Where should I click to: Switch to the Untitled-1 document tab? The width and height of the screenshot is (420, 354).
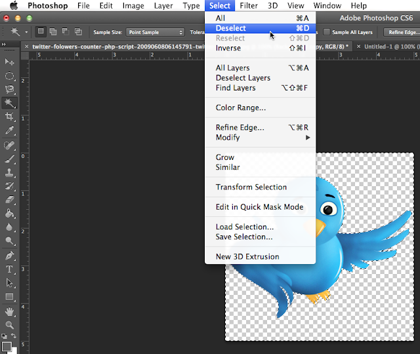391,47
